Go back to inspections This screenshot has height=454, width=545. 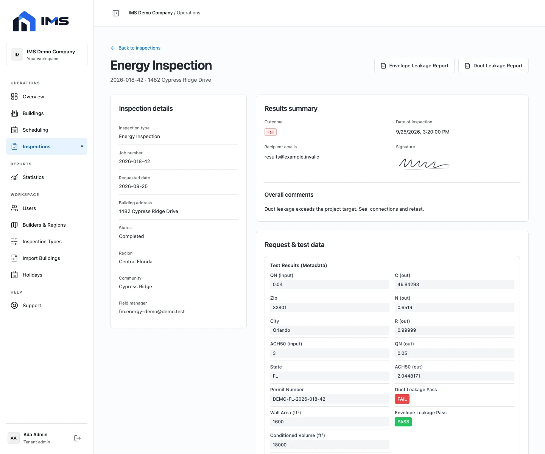pos(135,48)
